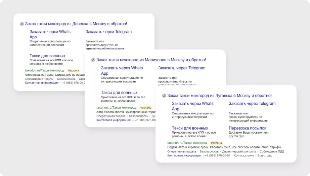Click the favicon beside the Луганск ad title

[164, 96]
